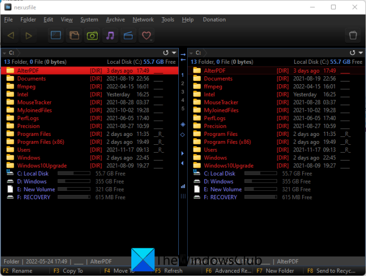This screenshot has height=276, width=366.
Task: Select the Documents folder in left panel
Action: click(89, 78)
